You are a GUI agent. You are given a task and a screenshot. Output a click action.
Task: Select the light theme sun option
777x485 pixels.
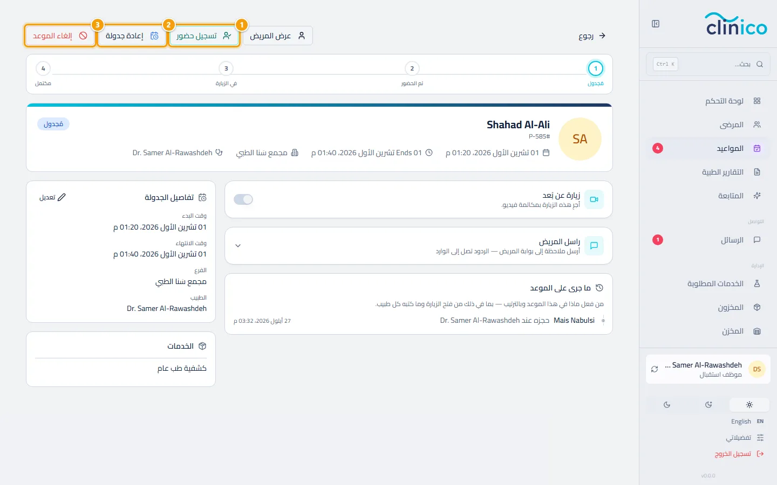pos(749,405)
